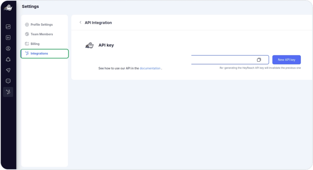This screenshot has width=313, height=170.
Task: Focus the API key input field
Action: (x=230, y=60)
